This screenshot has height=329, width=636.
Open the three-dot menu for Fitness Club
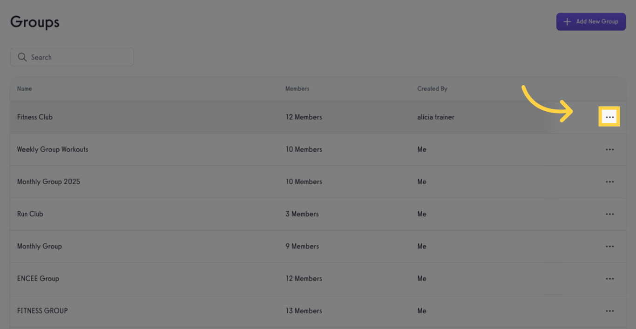pyautogui.click(x=609, y=117)
